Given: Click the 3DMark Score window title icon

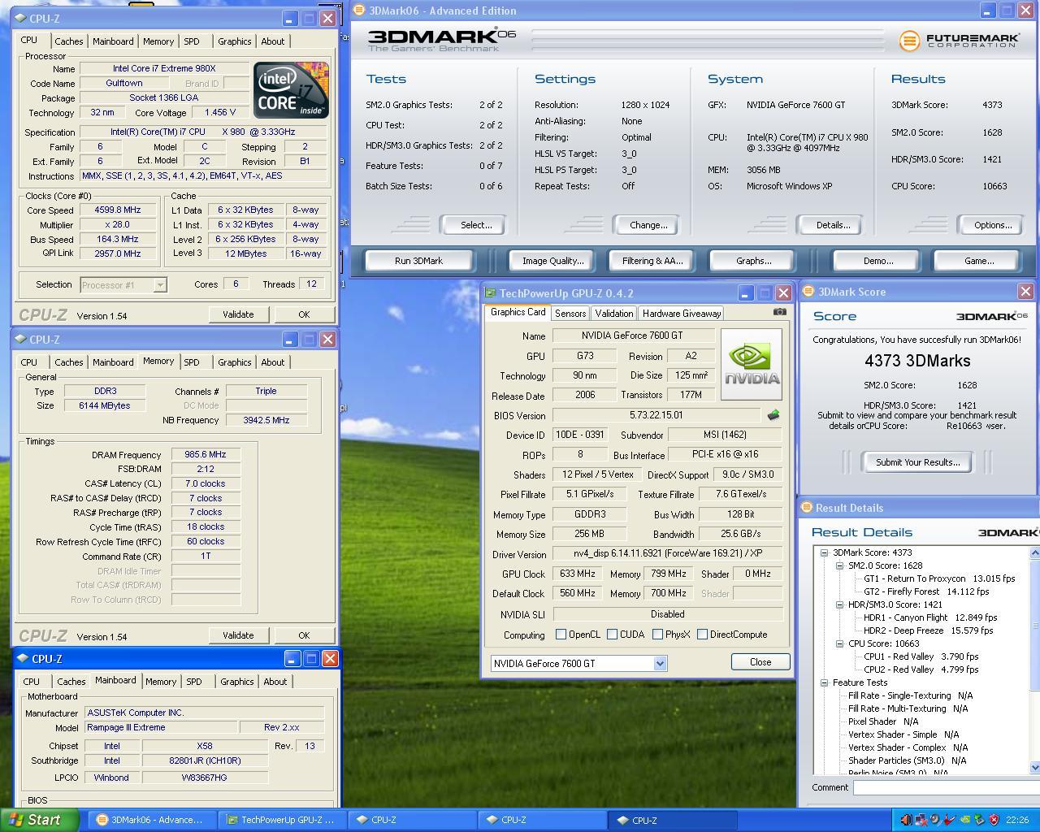Looking at the screenshot, I should [808, 292].
